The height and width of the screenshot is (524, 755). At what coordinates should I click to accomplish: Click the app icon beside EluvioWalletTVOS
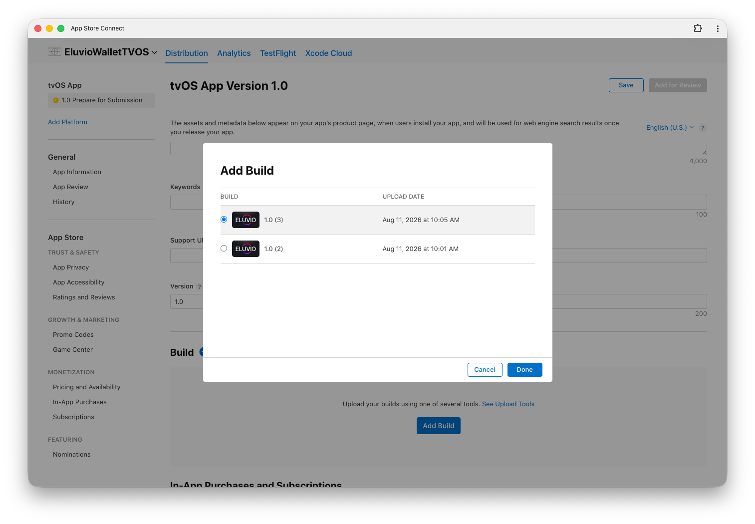[54, 52]
